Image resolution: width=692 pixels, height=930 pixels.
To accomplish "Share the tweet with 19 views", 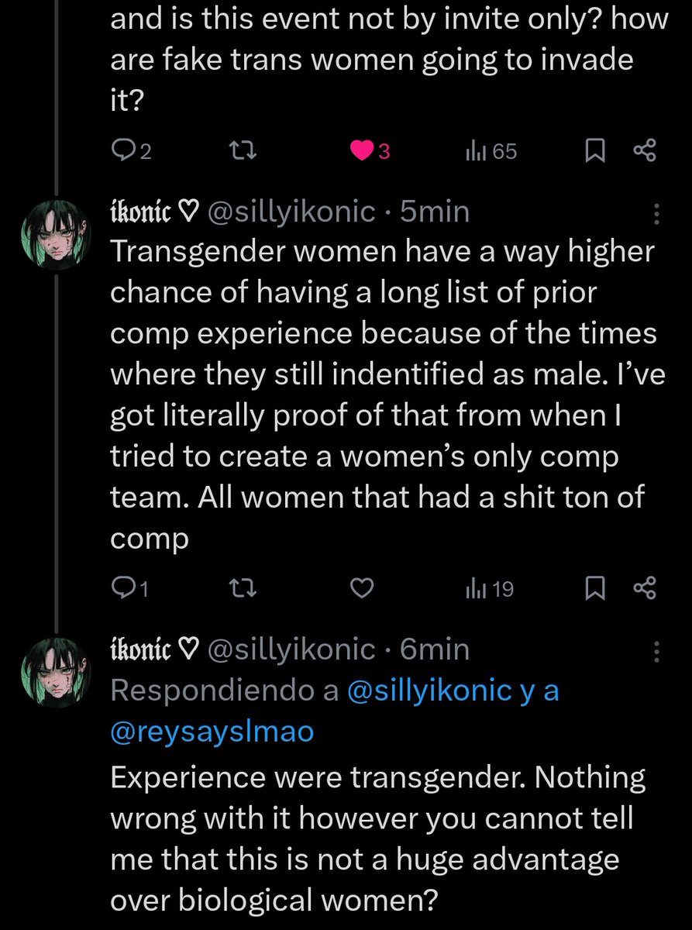I will (x=645, y=590).
